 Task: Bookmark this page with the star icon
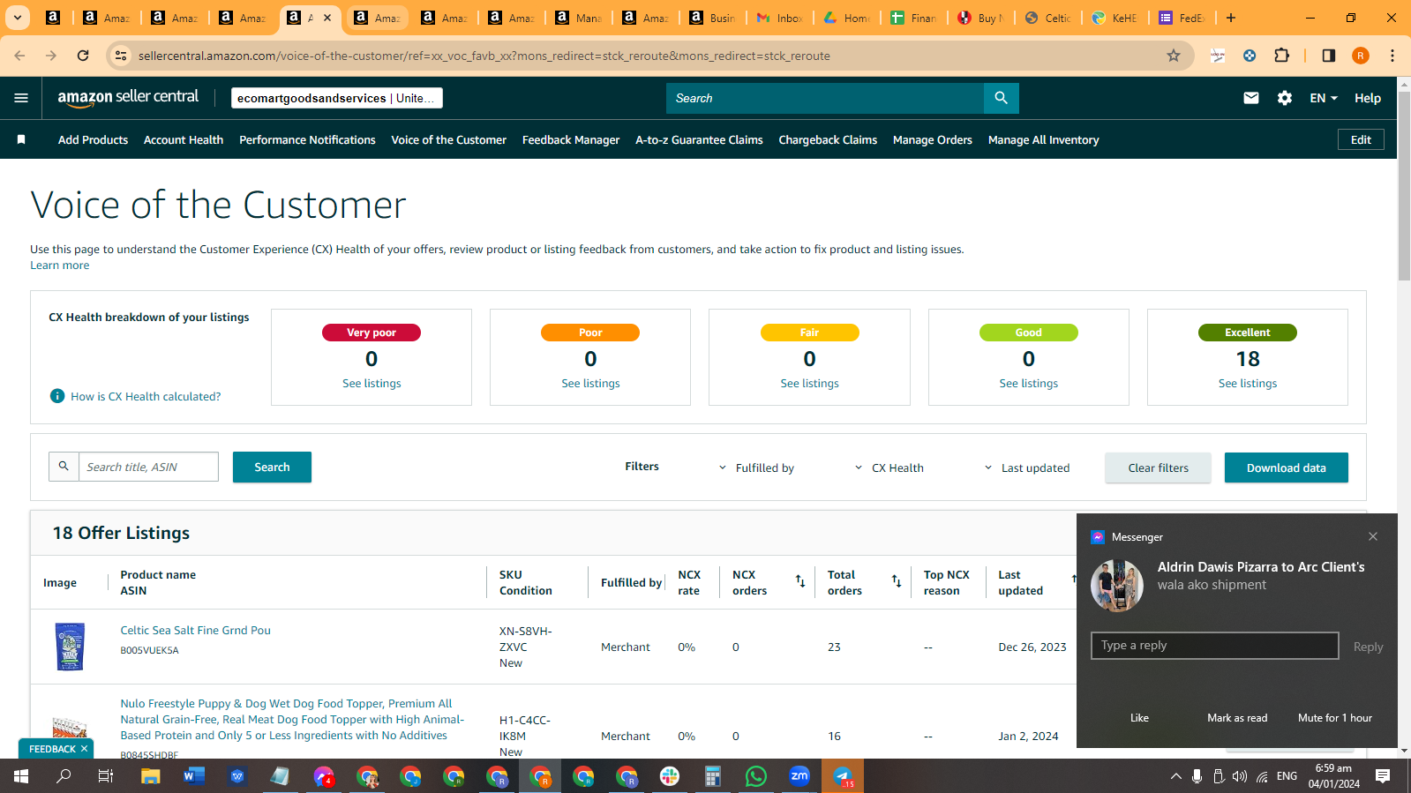point(1174,56)
